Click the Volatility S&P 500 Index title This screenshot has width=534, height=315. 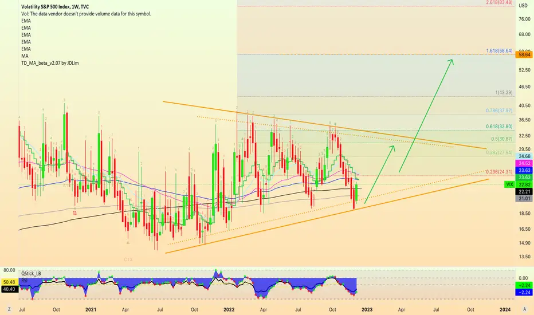coord(55,6)
